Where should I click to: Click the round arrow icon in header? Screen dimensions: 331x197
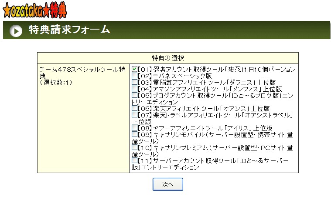16,31
